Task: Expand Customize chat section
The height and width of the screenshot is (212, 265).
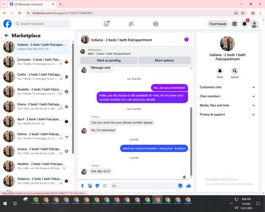Action: pyautogui.click(x=227, y=87)
